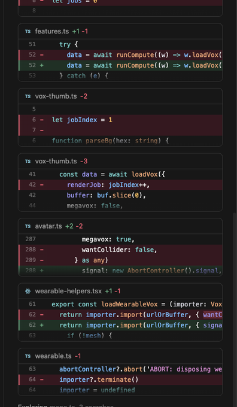Viewport: 237px width, 407px height.
Task: Open the wearable.ts file header
Action: tap(120, 356)
